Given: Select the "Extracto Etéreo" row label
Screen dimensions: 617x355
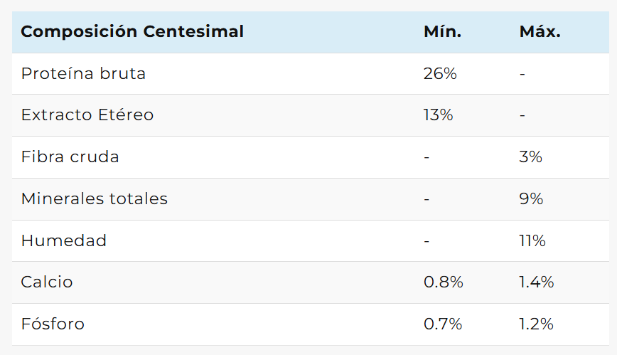Looking at the screenshot, I should point(87,115).
